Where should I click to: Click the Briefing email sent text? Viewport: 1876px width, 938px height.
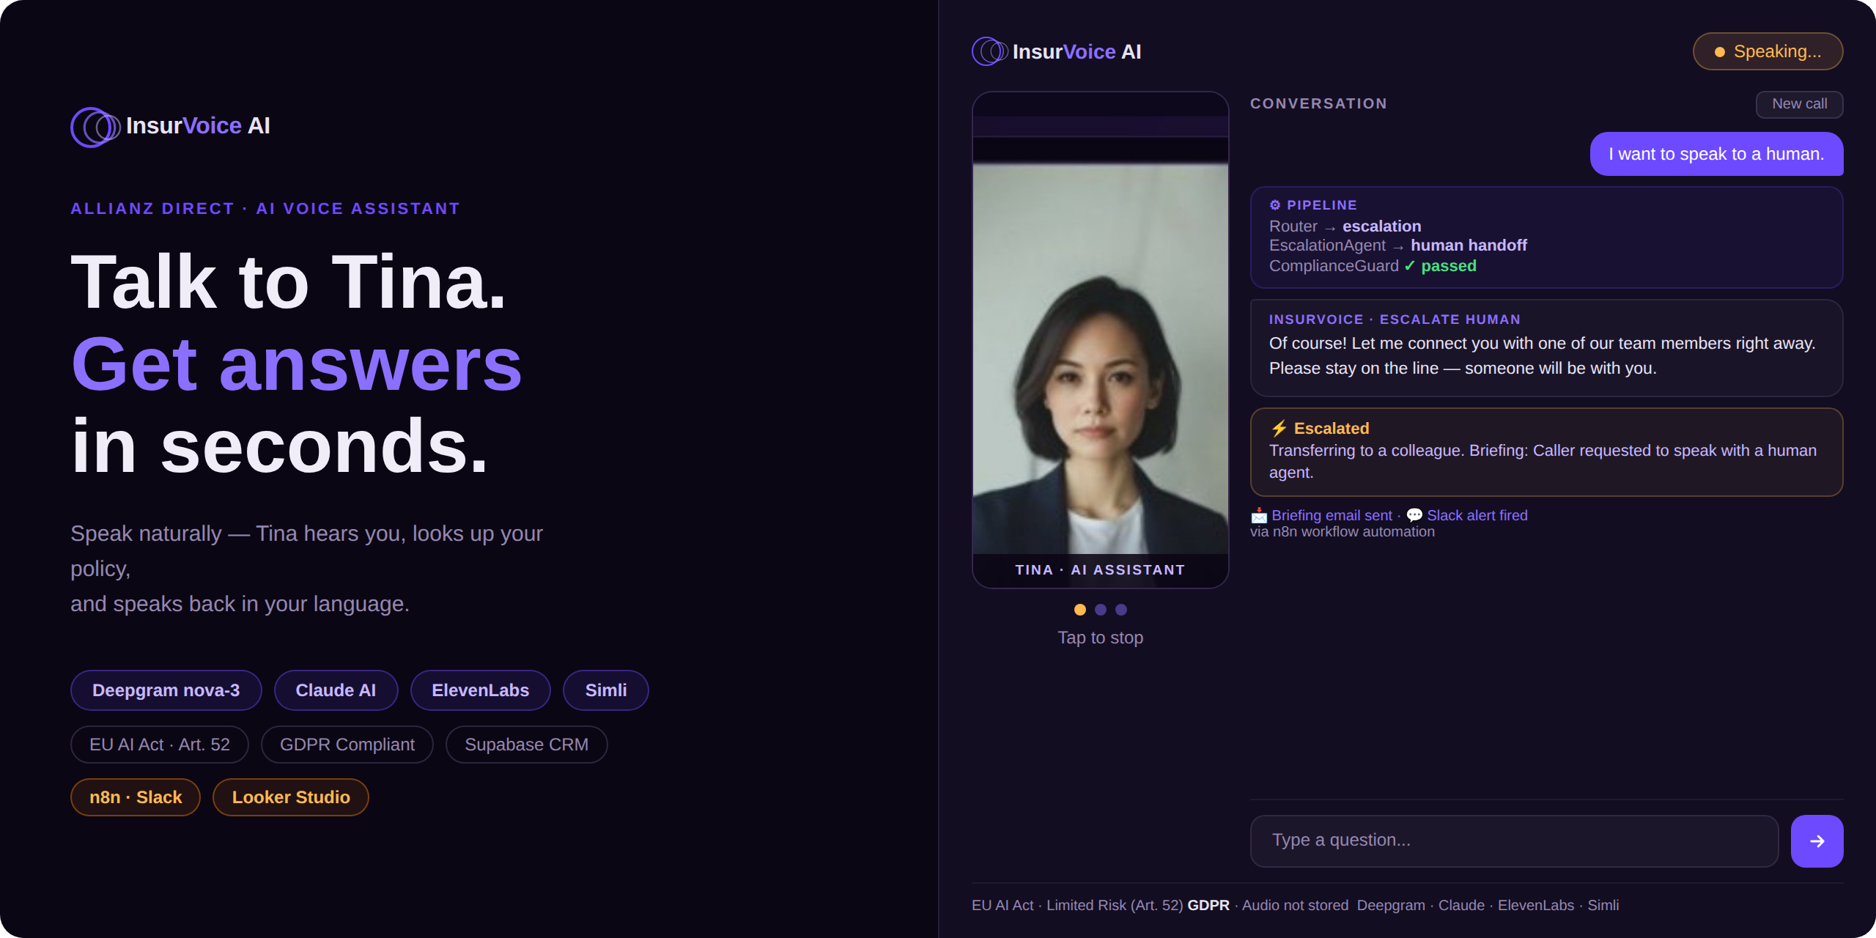tap(1332, 515)
